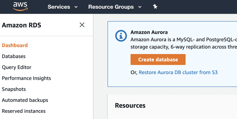Click the Amazon Aurora info icon

pyautogui.click(x=121, y=36)
